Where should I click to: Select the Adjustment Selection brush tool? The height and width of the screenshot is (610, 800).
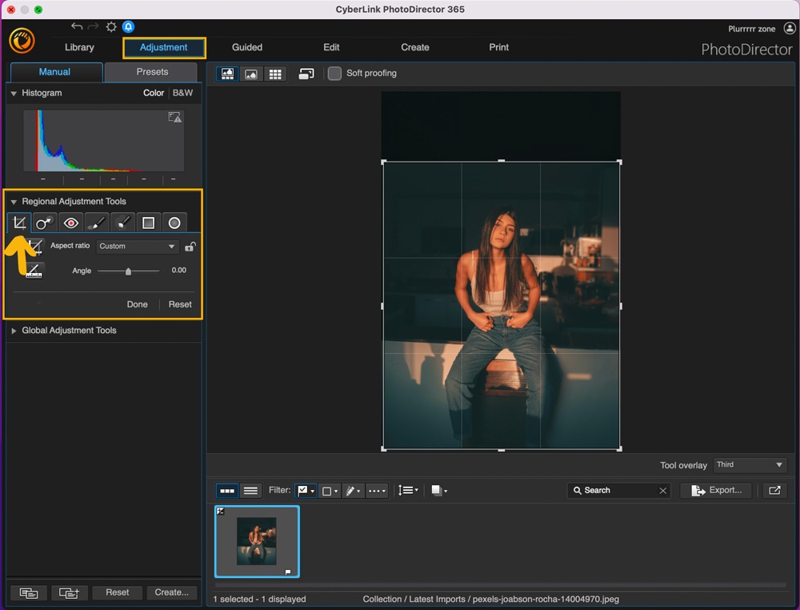122,223
